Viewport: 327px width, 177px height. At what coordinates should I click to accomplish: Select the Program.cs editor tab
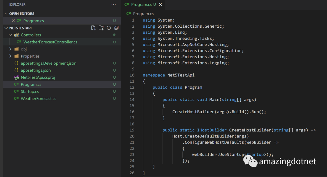(x=143, y=5)
